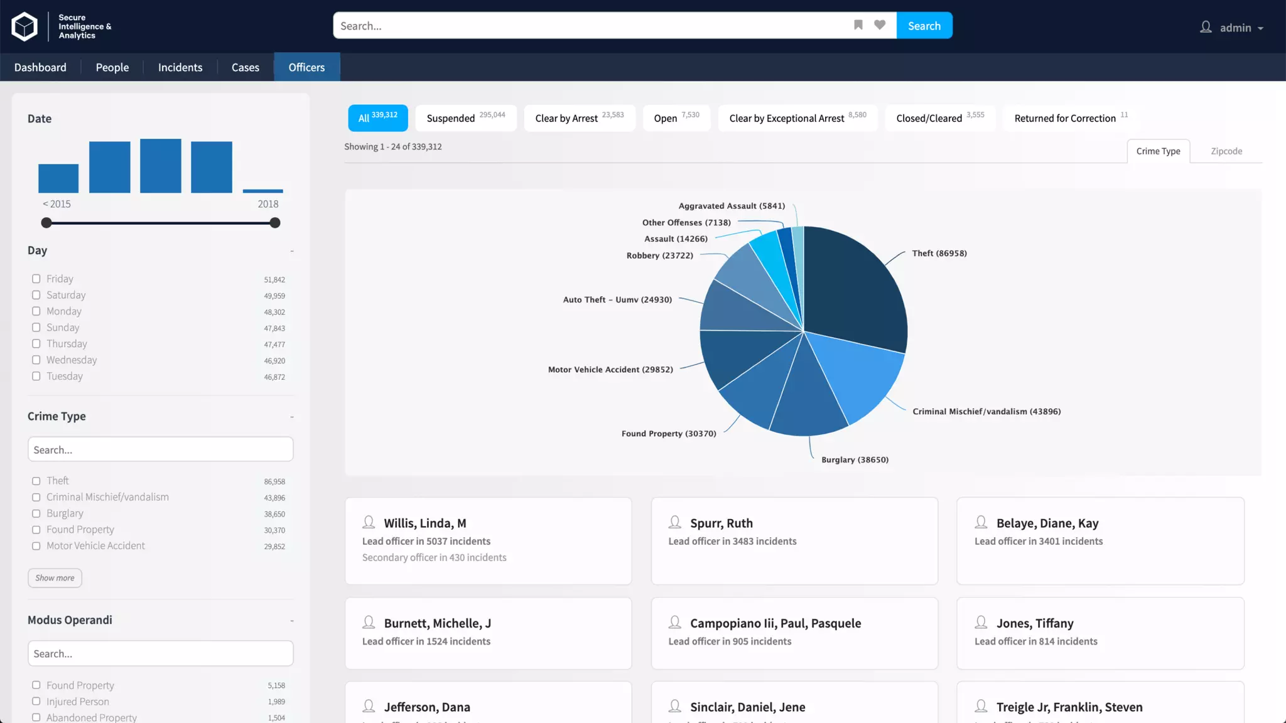Click person icon beside Belaye, Diane, Kay
1286x723 pixels.
(981, 522)
